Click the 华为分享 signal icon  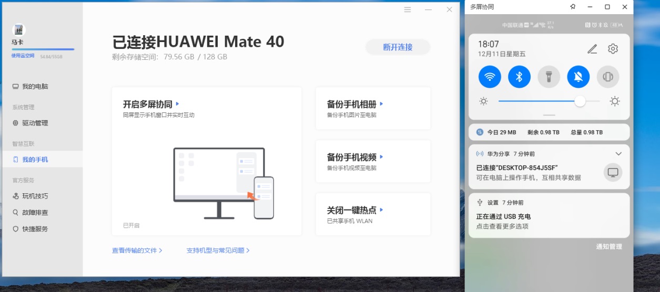coord(480,154)
